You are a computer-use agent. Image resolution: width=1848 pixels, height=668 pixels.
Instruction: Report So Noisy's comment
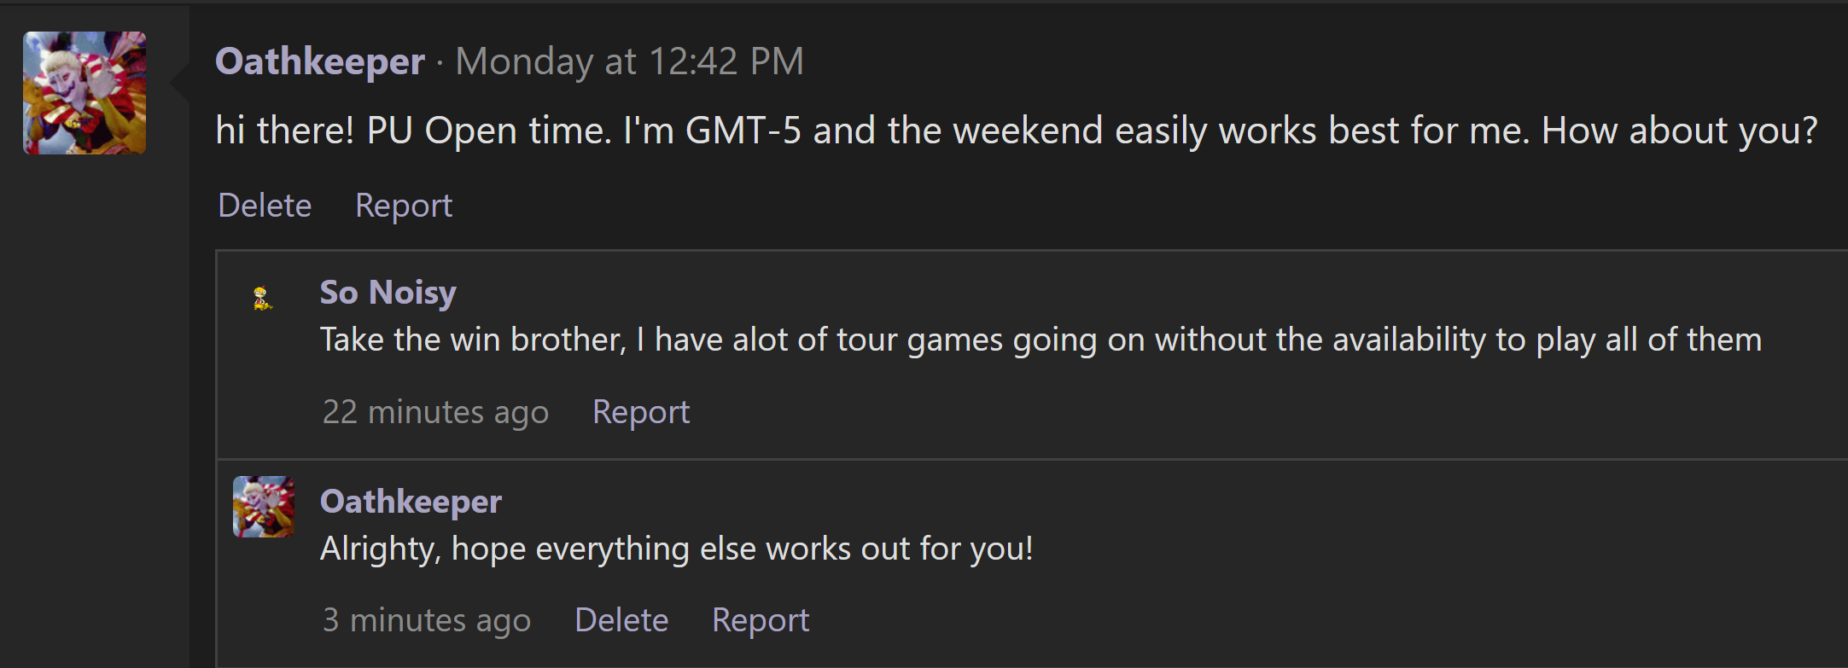(641, 412)
